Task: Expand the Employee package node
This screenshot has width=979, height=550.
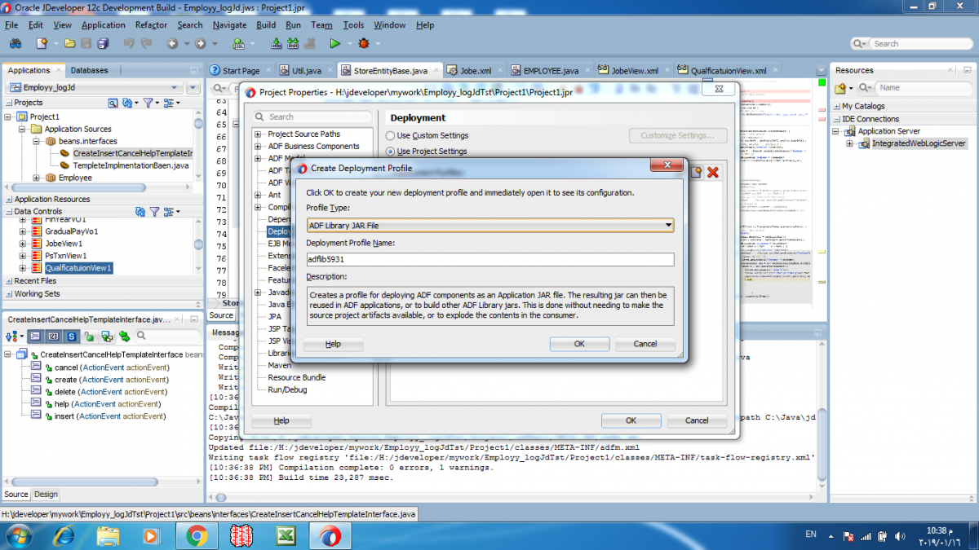Action: click(x=37, y=178)
